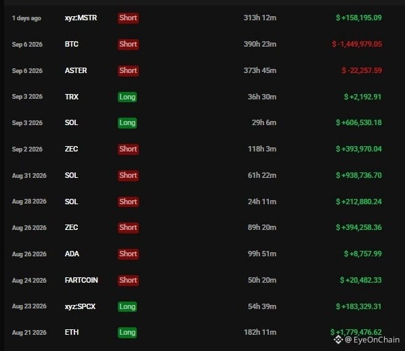Click the TRX Long badge
This screenshot has width=405, height=351.
(x=127, y=97)
